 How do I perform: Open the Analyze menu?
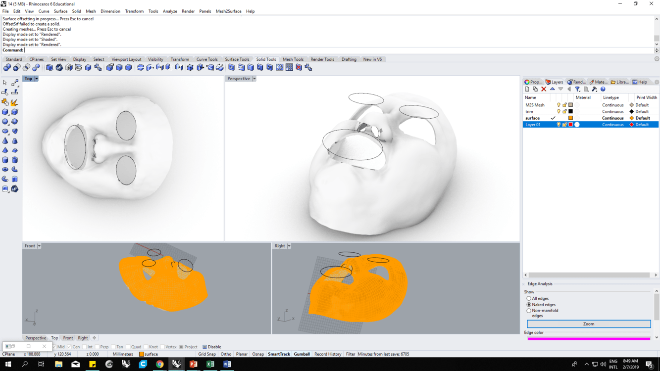coord(170,11)
